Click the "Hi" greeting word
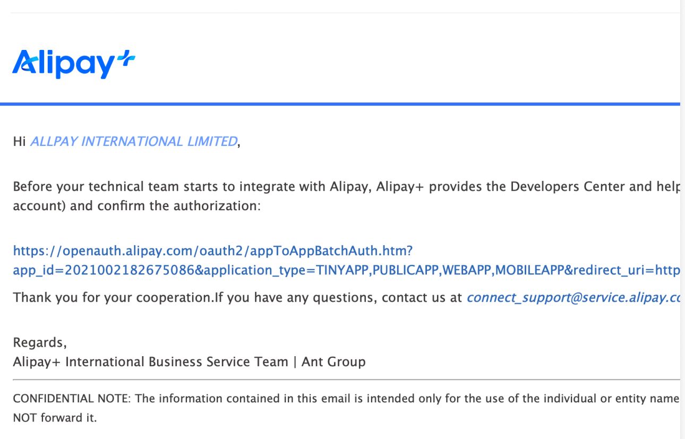Image resolution: width=685 pixels, height=439 pixels. click(x=19, y=142)
